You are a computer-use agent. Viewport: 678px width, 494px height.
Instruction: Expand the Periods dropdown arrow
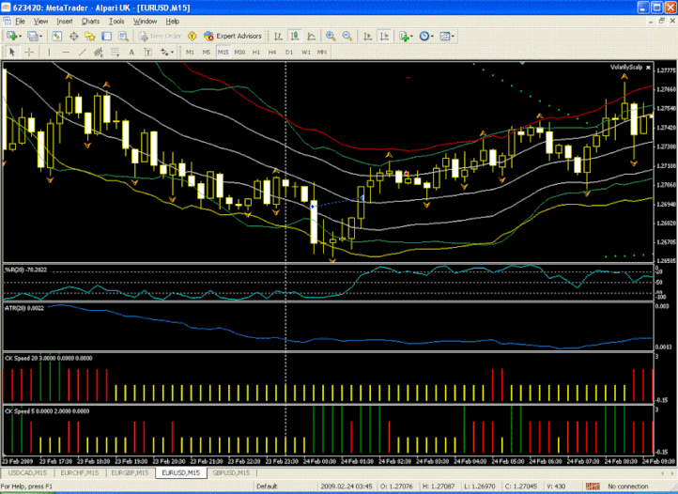point(432,37)
